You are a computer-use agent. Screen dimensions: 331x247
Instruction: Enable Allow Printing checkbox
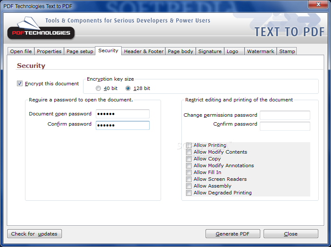point(189,145)
